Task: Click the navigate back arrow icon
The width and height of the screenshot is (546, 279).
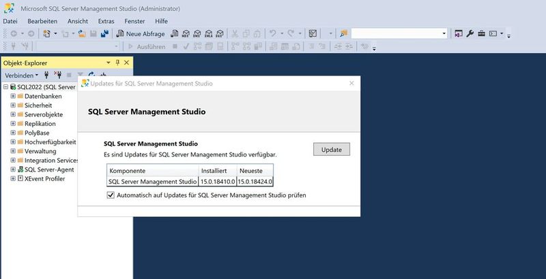Action: point(14,33)
